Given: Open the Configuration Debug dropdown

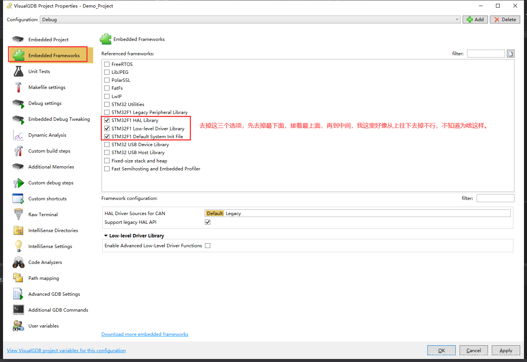Looking at the screenshot, I should tap(250, 20).
